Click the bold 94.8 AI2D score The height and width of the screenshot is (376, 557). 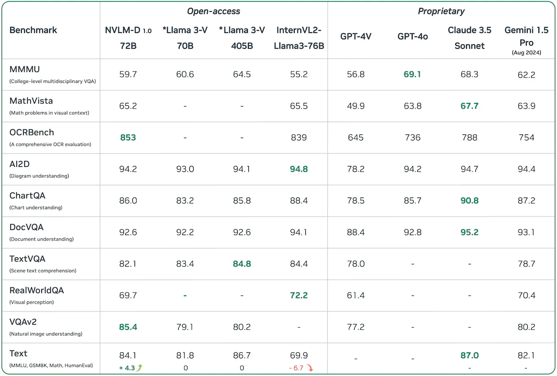point(298,169)
